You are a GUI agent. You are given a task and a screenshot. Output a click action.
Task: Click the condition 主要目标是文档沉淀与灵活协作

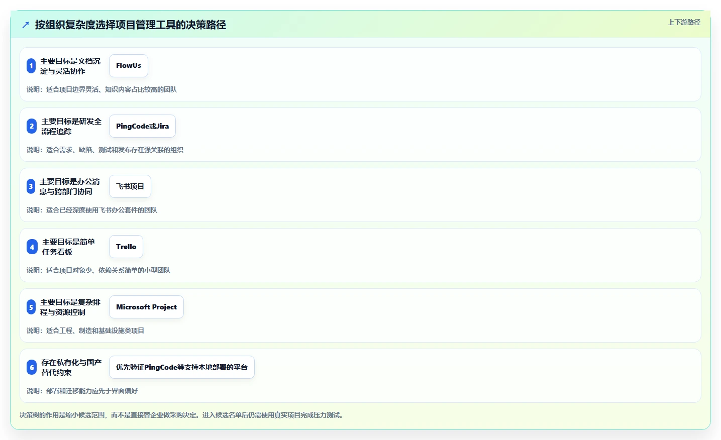[x=70, y=66]
